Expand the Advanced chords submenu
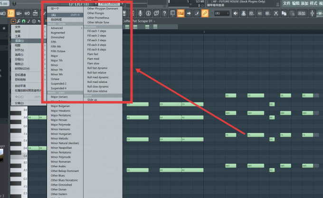 65,28
